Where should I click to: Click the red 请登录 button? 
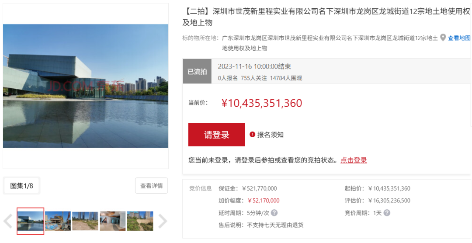216,135
